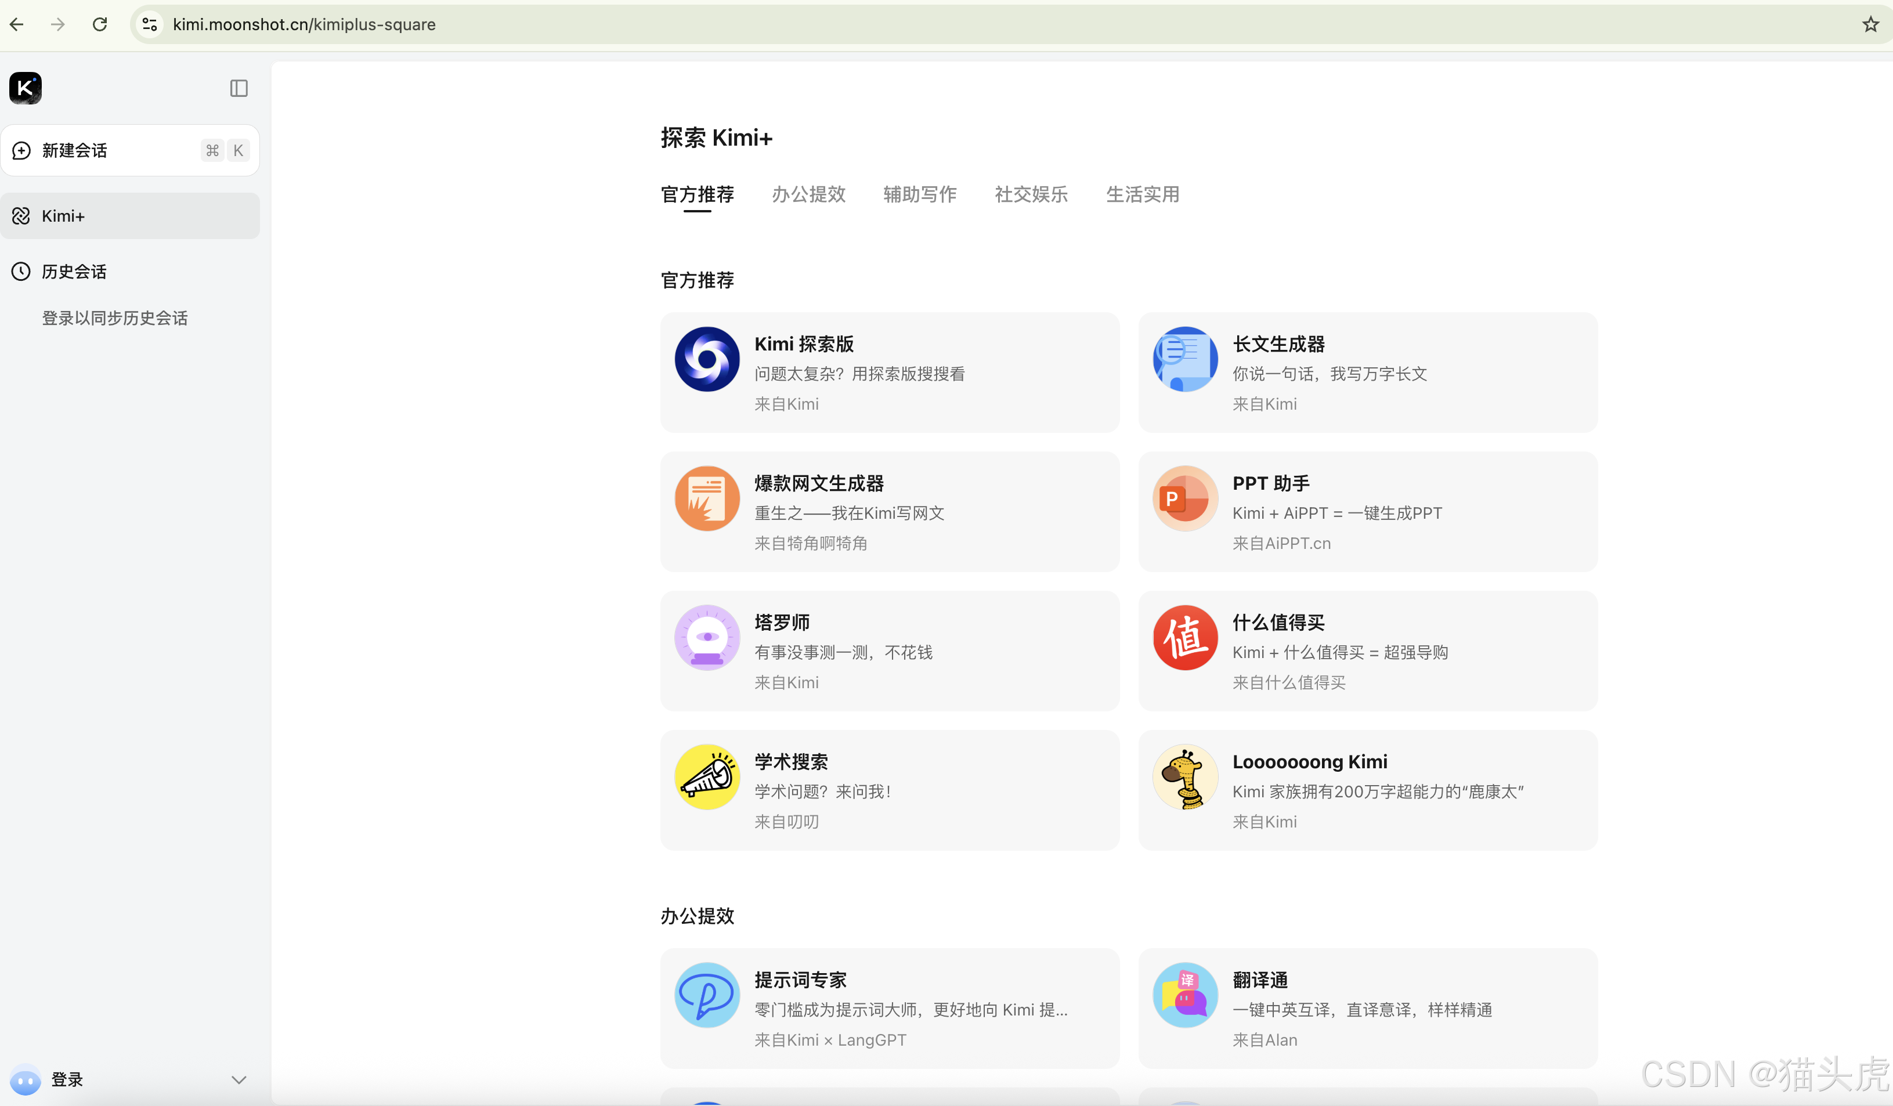Switch to the 办公提效 tab
This screenshot has height=1106, width=1893.
808,194
